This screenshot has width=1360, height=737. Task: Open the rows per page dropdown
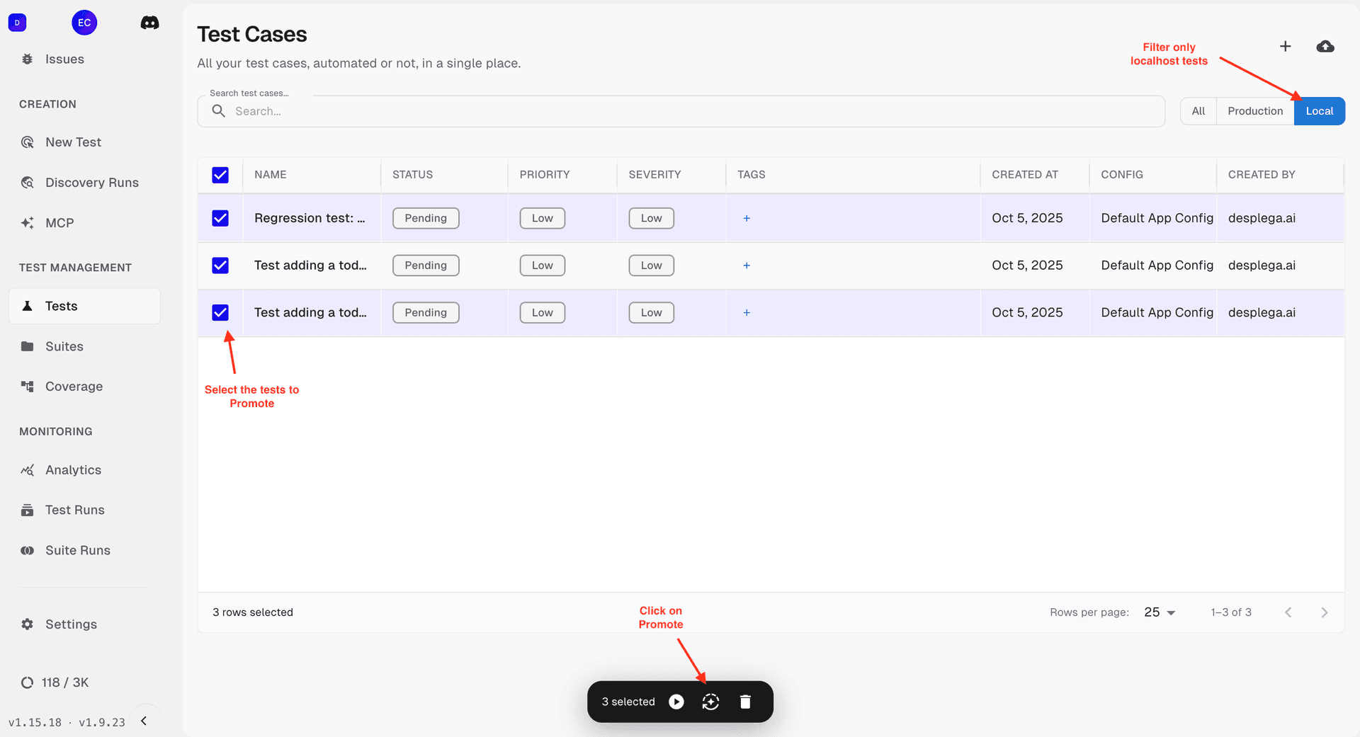coord(1160,612)
